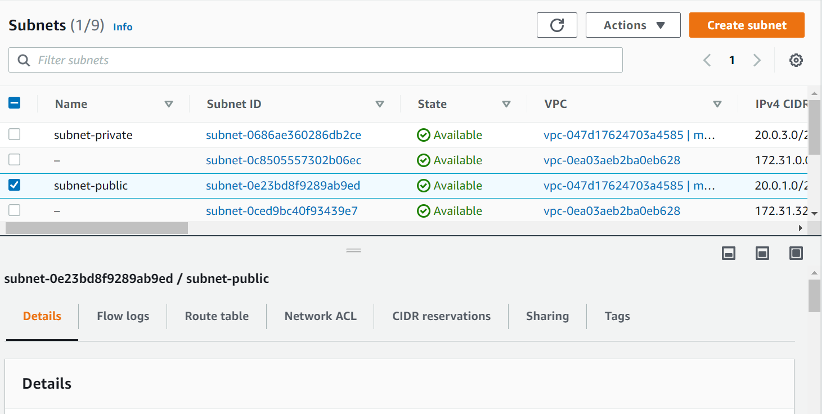826x414 pixels.
Task: Collapse details using the minimized panel icon
Action: [x=728, y=253]
